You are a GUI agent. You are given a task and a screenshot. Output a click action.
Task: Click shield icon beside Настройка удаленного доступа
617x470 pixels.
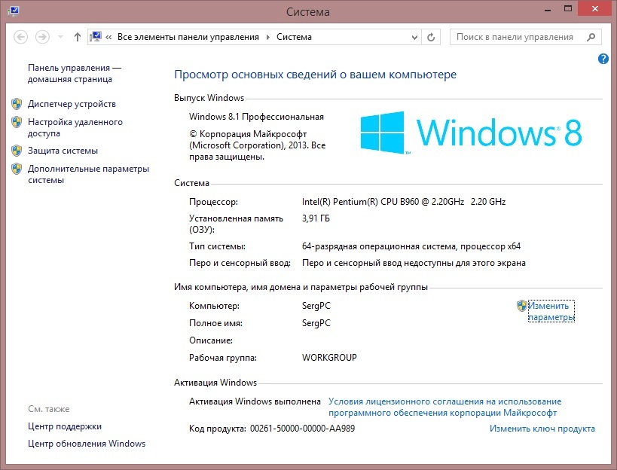click(17, 122)
